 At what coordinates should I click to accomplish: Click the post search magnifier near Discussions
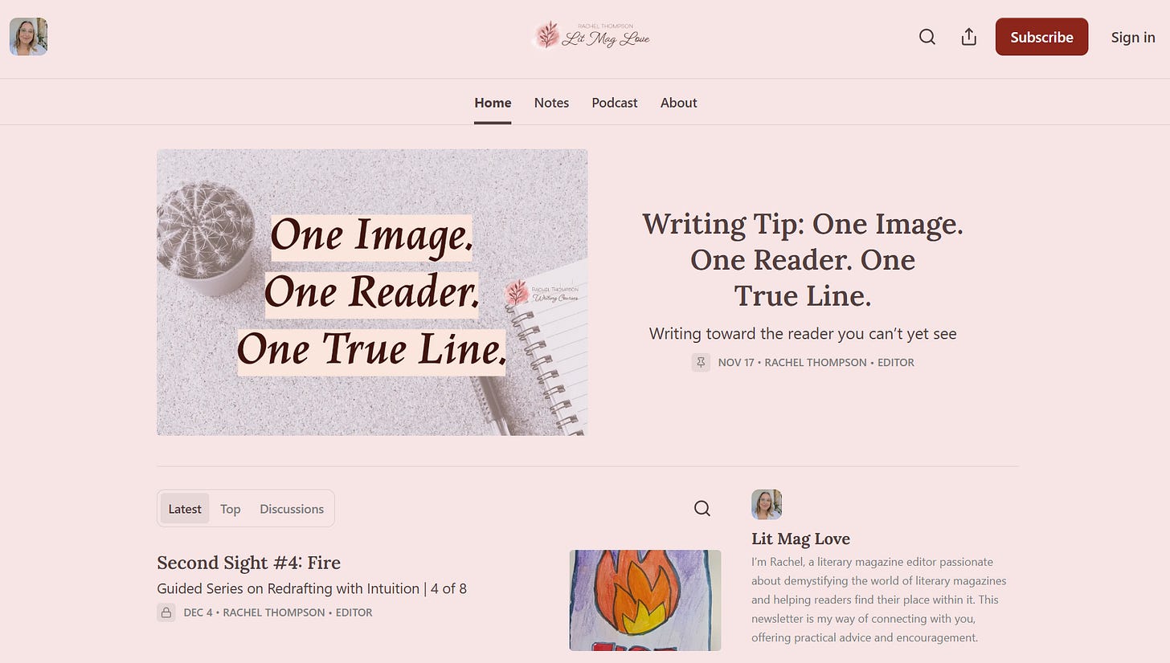pyautogui.click(x=702, y=508)
